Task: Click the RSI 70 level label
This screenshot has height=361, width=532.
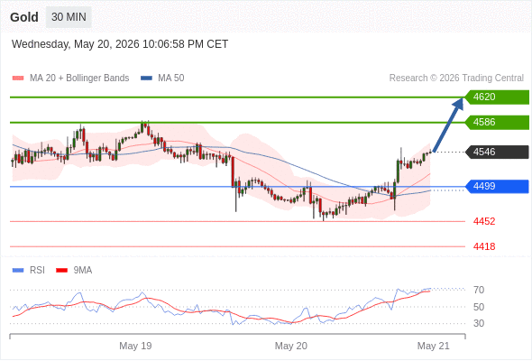Action: 479,290
